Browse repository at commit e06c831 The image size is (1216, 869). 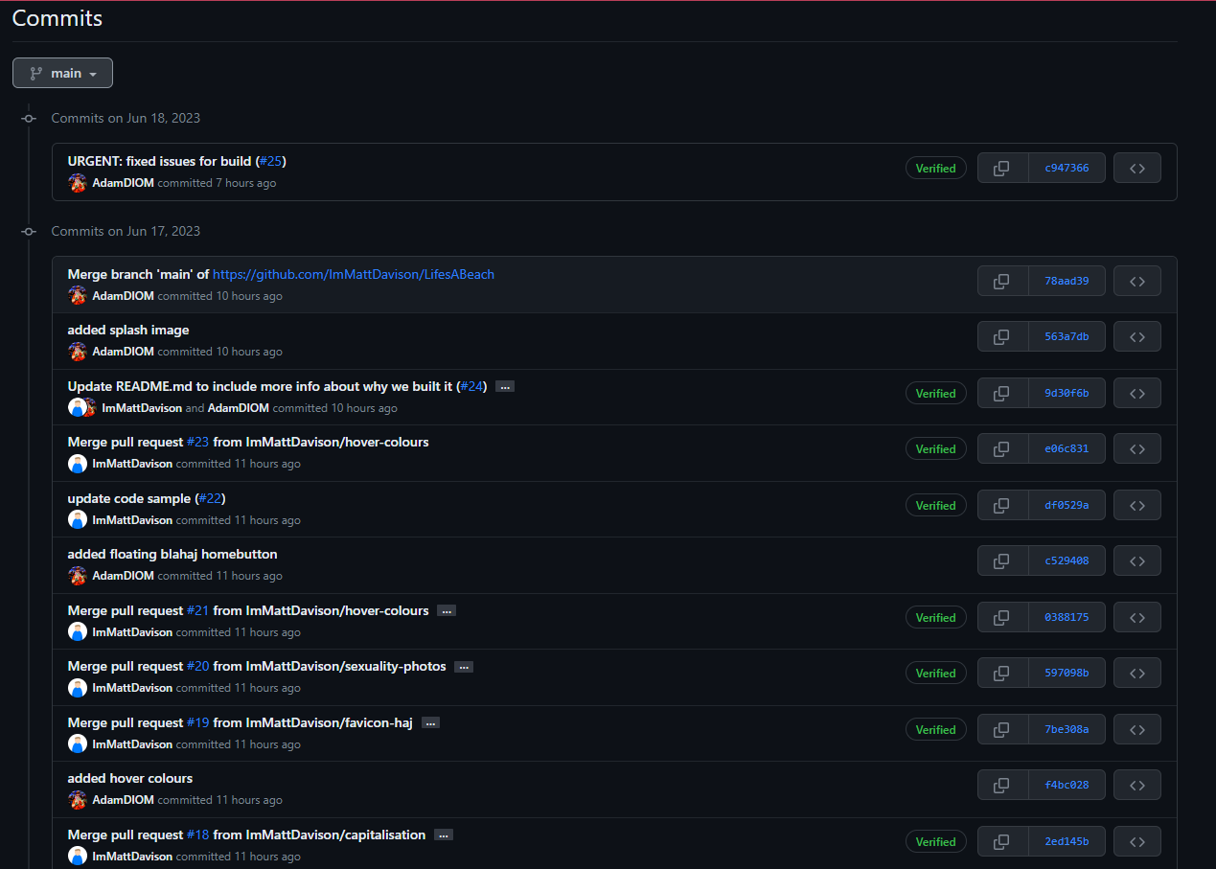click(1137, 448)
